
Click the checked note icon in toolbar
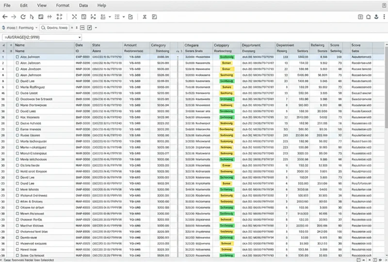click(154, 17)
